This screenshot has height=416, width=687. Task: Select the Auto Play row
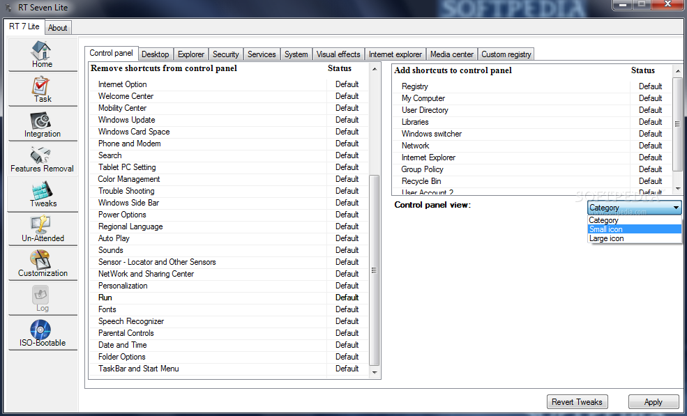click(229, 238)
